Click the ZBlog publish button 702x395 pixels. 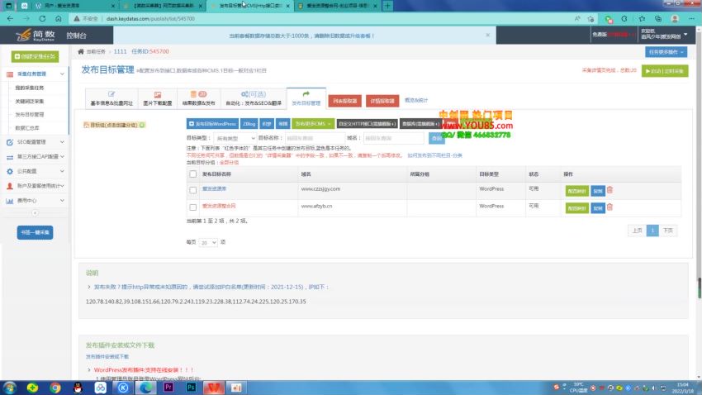tap(249, 124)
